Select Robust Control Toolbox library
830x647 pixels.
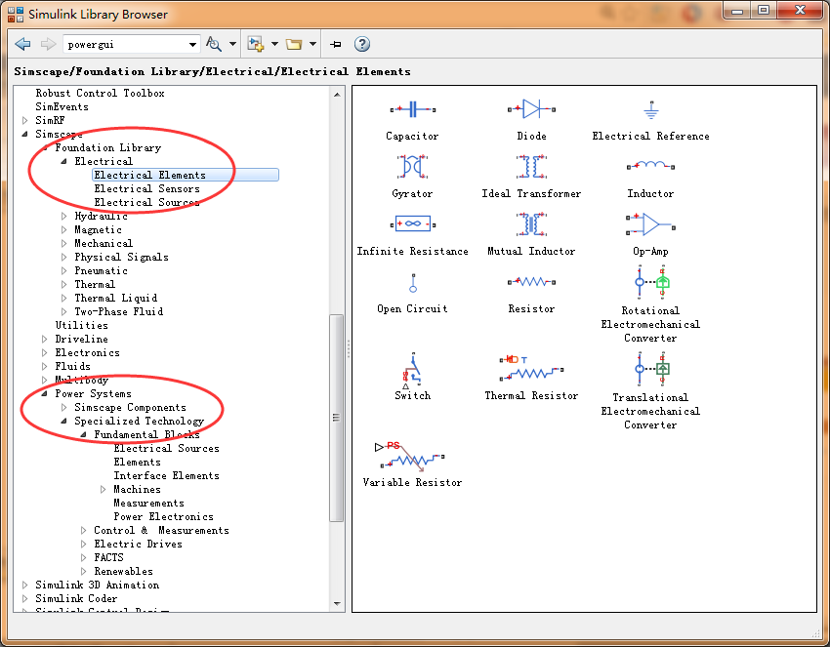click(100, 93)
